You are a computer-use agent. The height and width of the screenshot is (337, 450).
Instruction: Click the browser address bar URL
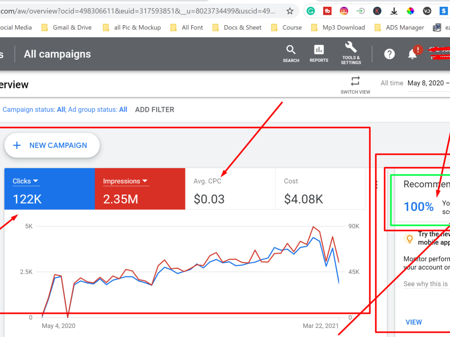pos(138,11)
